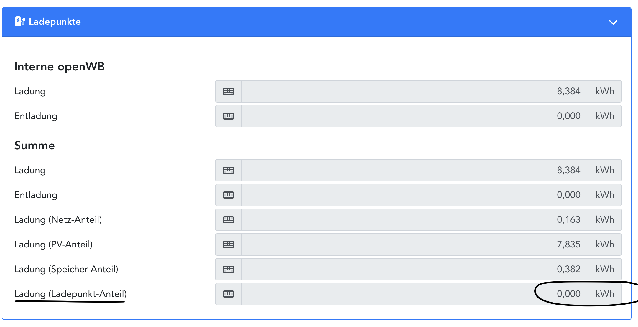Focus the Summe Ladung 8,384 field
638x327 pixels.
pyautogui.click(x=415, y=170)
